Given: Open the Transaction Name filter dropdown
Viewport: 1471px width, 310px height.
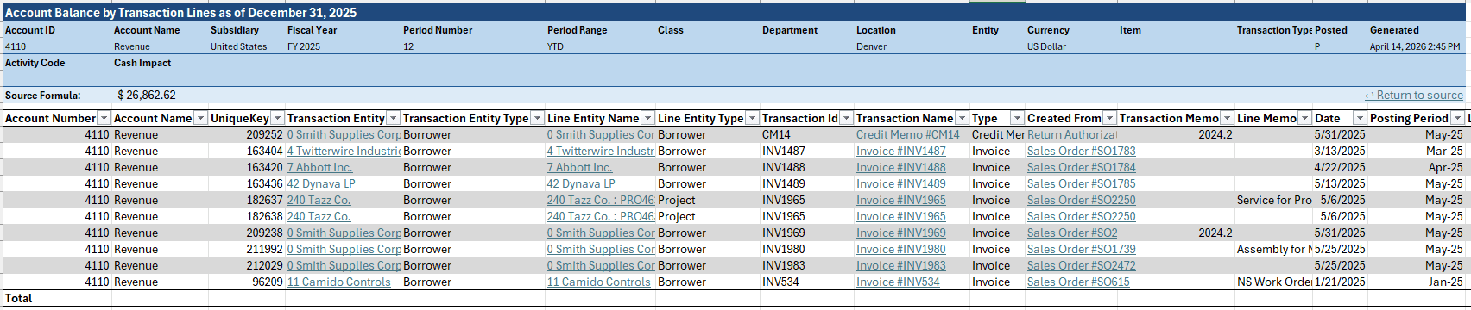Looking at the screenshot, I should click(x=961, y=118).
